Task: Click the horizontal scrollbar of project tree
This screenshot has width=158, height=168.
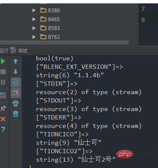Action: point(64,43)
